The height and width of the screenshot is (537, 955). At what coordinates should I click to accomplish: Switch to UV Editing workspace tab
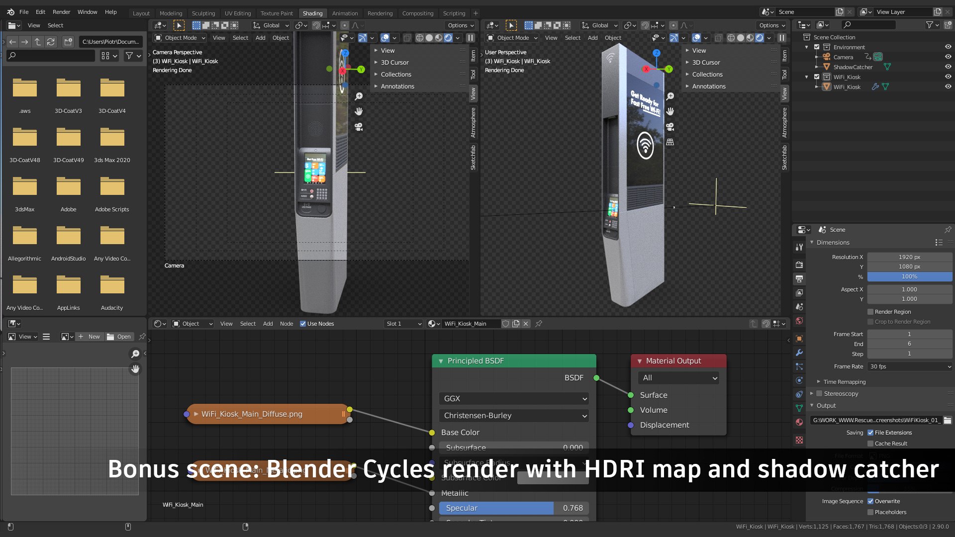238,13
